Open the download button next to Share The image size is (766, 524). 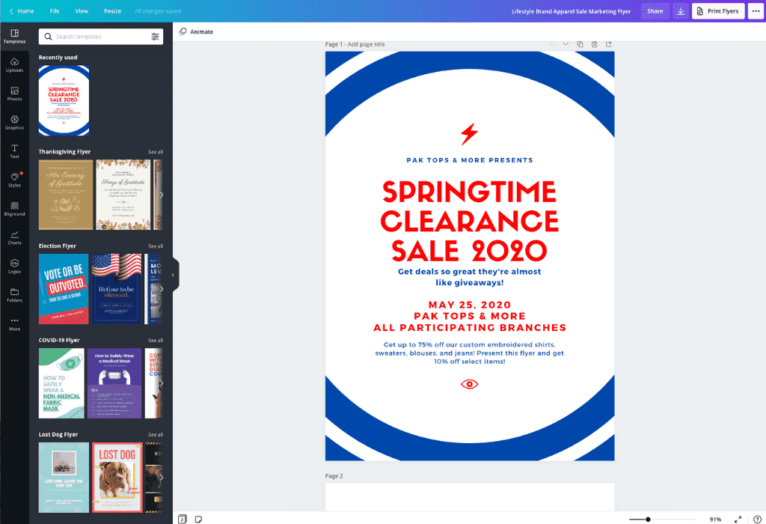point(680,11)
